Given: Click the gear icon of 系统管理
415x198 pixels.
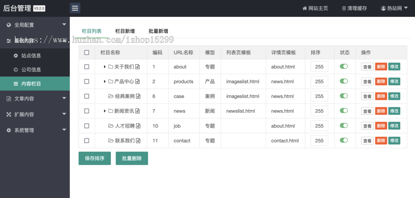Looking at the screenshot, I should (9, 130).
